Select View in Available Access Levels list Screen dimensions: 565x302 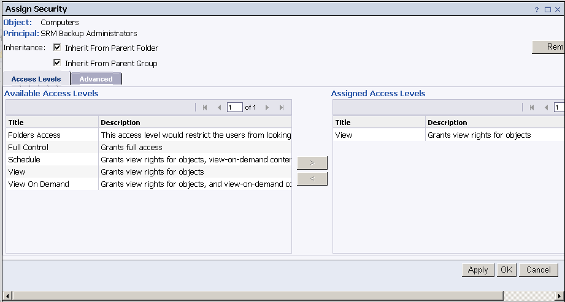pyautogui.click(x=149, y=172)
